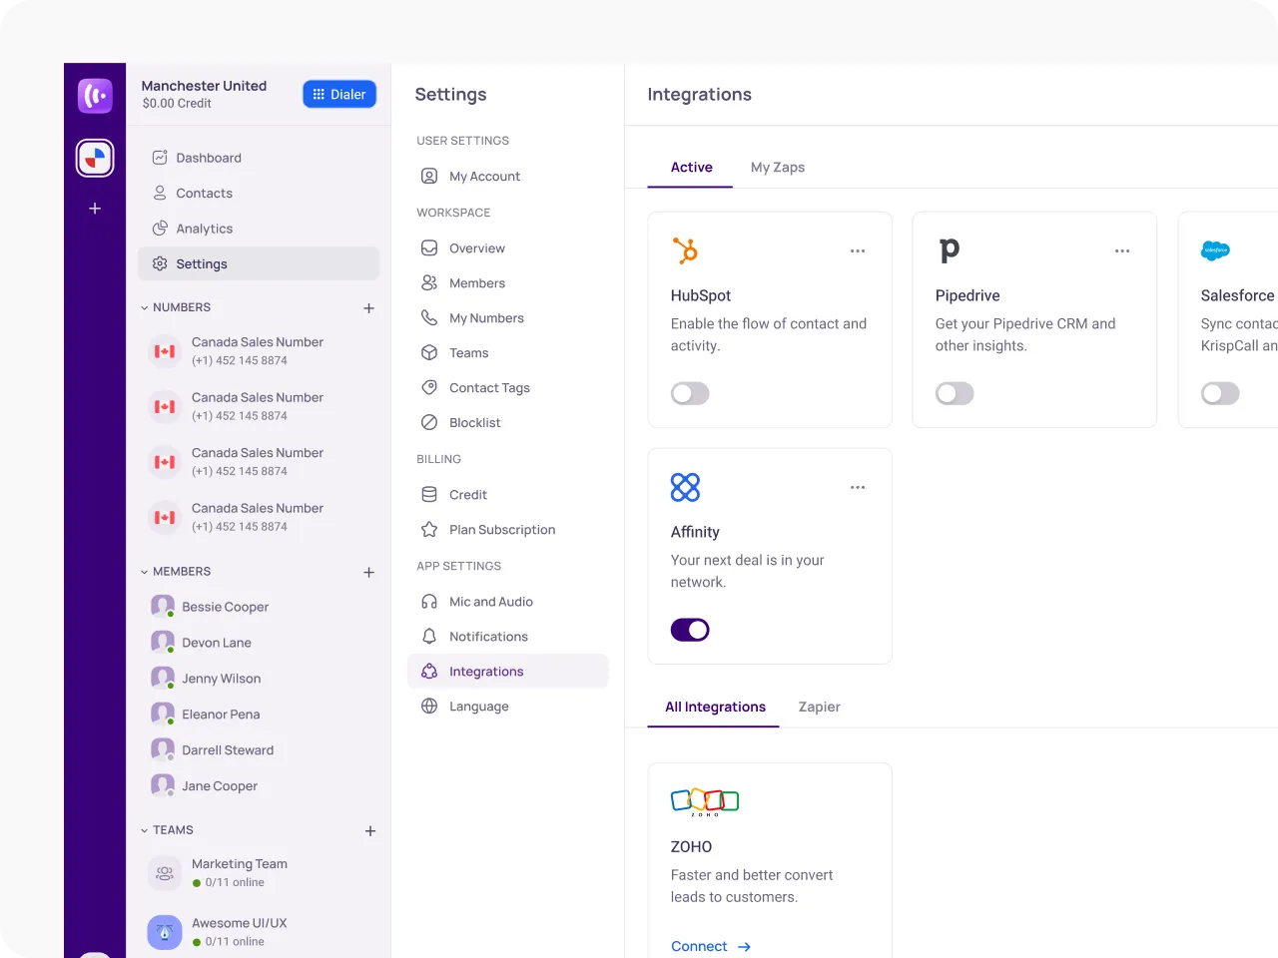Switch to the Active tab
1278x958 pixels.
coord(691,168)
